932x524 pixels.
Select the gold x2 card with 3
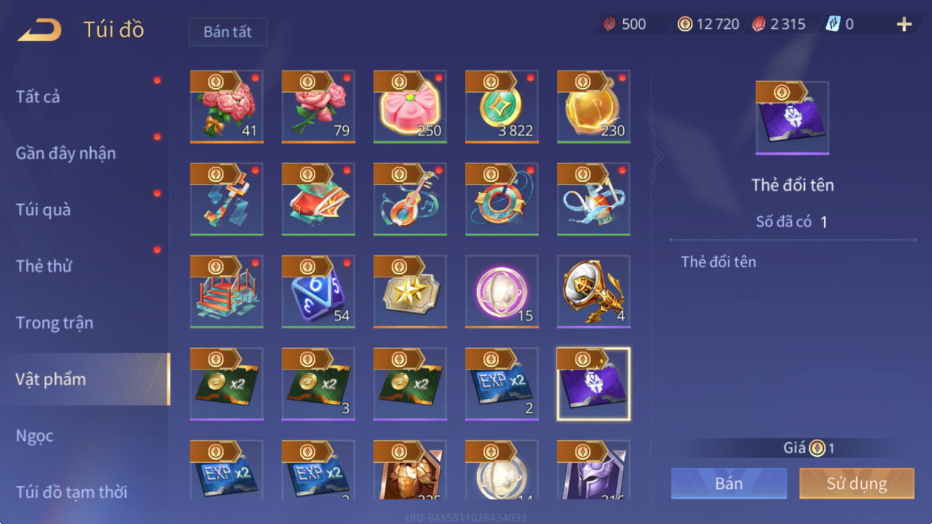pyautogui.click(x=318, y=384)
